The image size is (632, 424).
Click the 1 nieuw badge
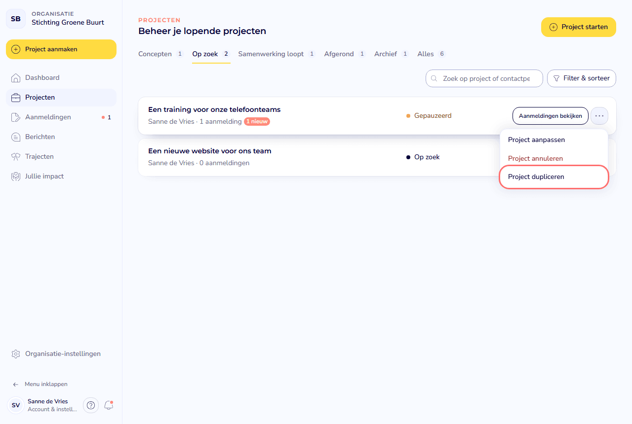[257, 122]
